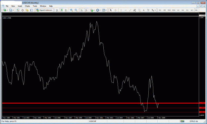Select the Cursor arrow tool

(x=111, y=10)
